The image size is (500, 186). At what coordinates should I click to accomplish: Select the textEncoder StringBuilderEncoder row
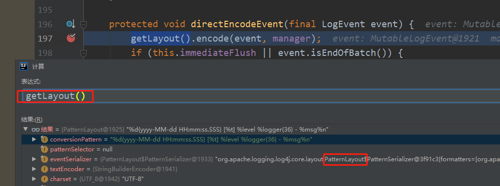tap(261, 169)
